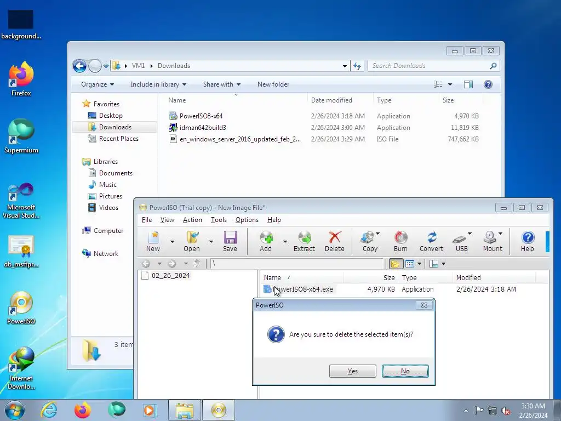Open the Action menu in PowerISO

click(x=192, y=220)
